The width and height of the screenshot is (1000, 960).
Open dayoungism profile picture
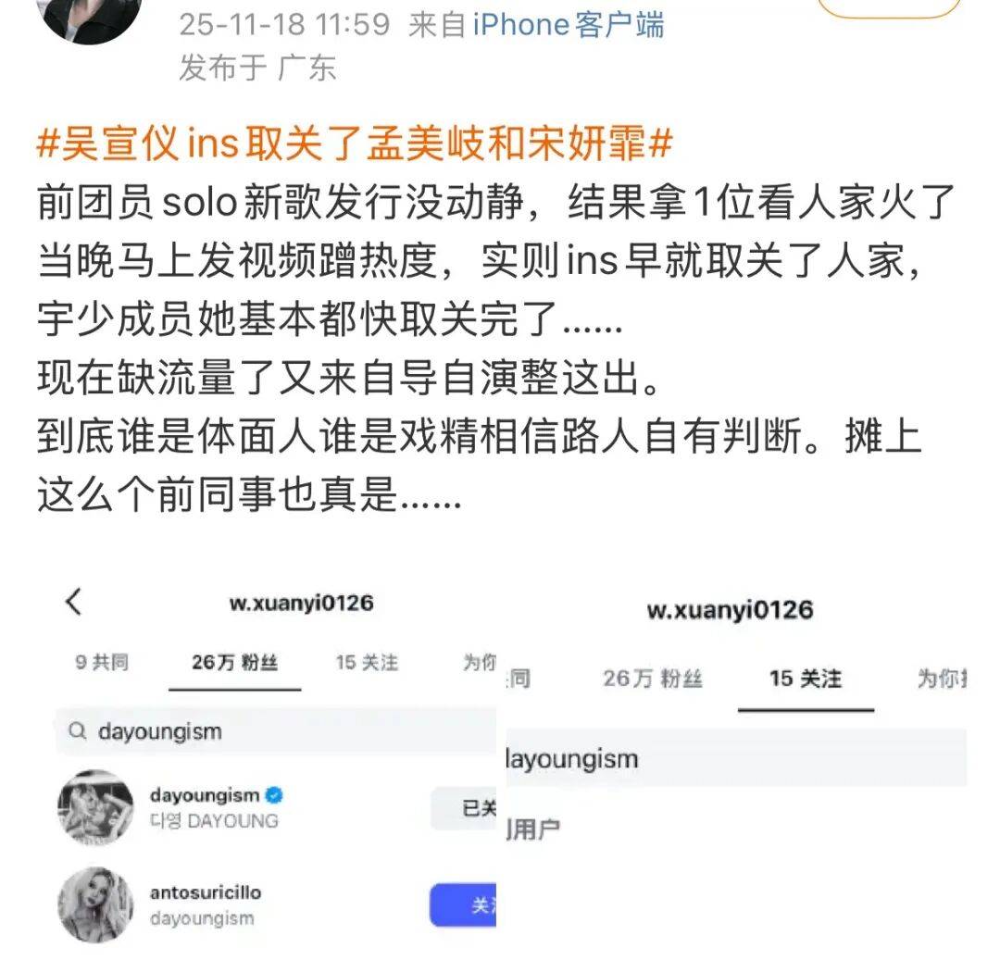pos(95,807)
